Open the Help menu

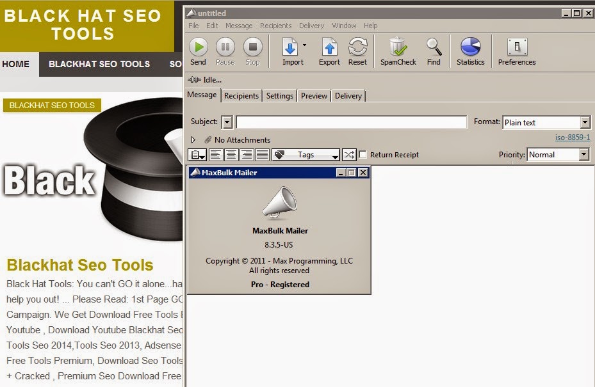[x=370, y=26]
